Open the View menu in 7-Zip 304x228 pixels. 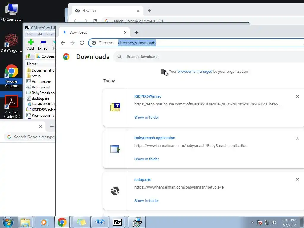pyautogui.click(x=50, y=34)
